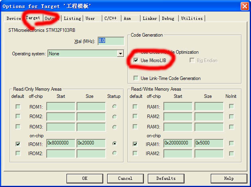Click the IROM1 Start address field

(x=61, y=143)
